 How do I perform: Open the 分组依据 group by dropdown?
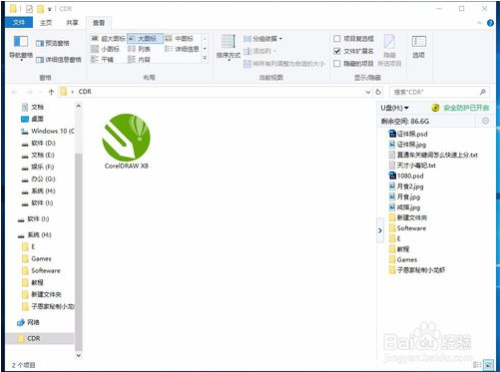[262, 39]
